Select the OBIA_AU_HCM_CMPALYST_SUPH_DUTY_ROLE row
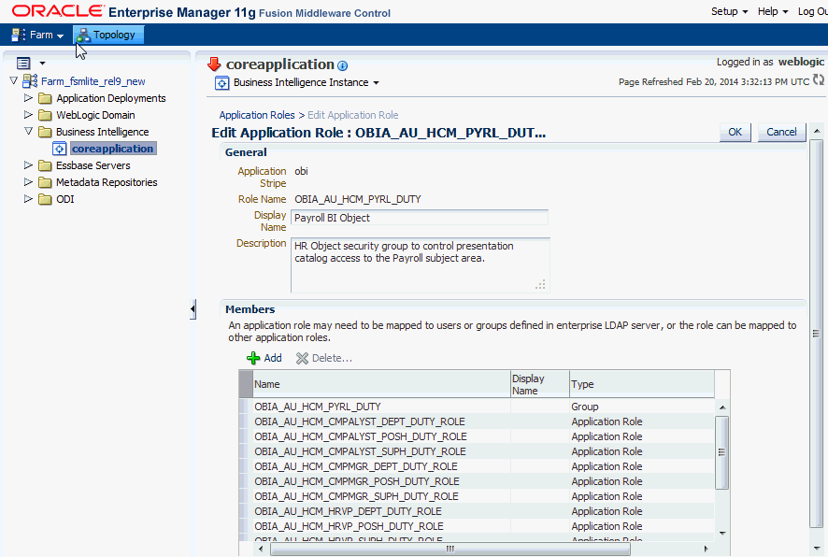This screenshot has width=828, height=557. 477,451
